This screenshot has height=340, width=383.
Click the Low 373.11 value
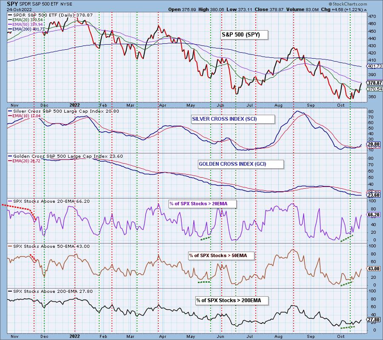[x=239, y=9]
